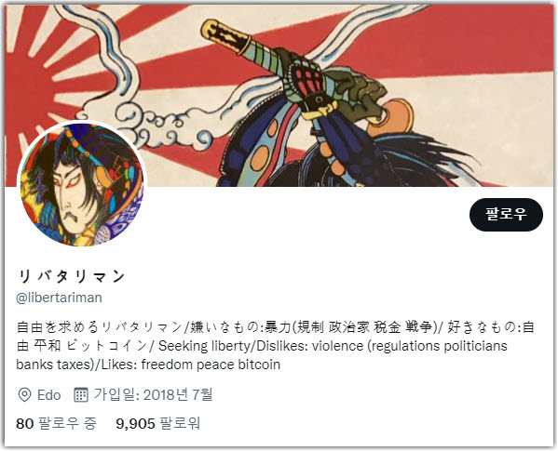Open the round kabuki avatar picture

pyautogui.click(x=82, y=185)
